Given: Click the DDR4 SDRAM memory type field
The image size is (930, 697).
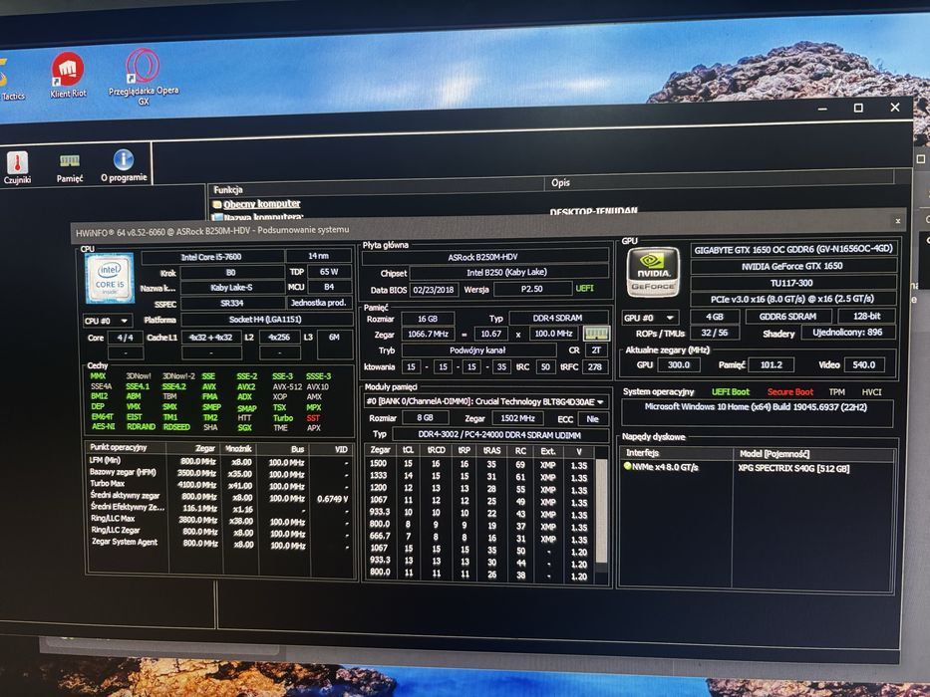Looking at the screenshot, I should (557, 318).
